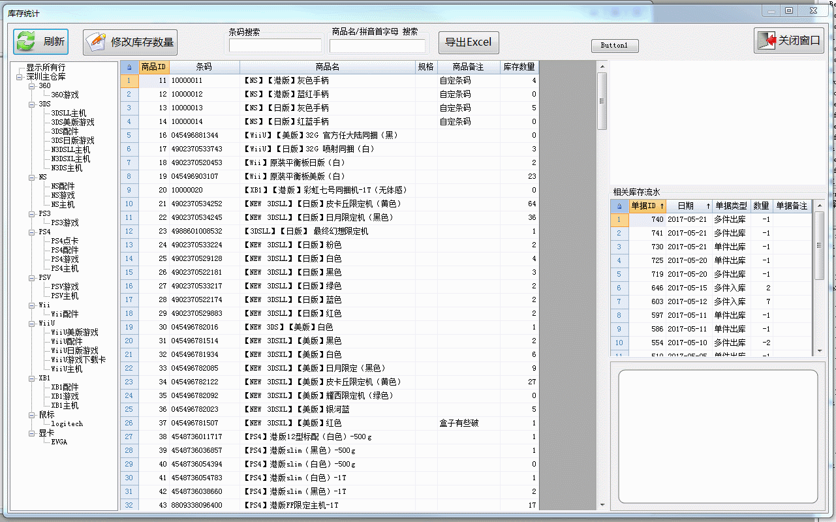Select PSV主机 category
Viewport: 836px width, 522px height.
pos(65,296)
